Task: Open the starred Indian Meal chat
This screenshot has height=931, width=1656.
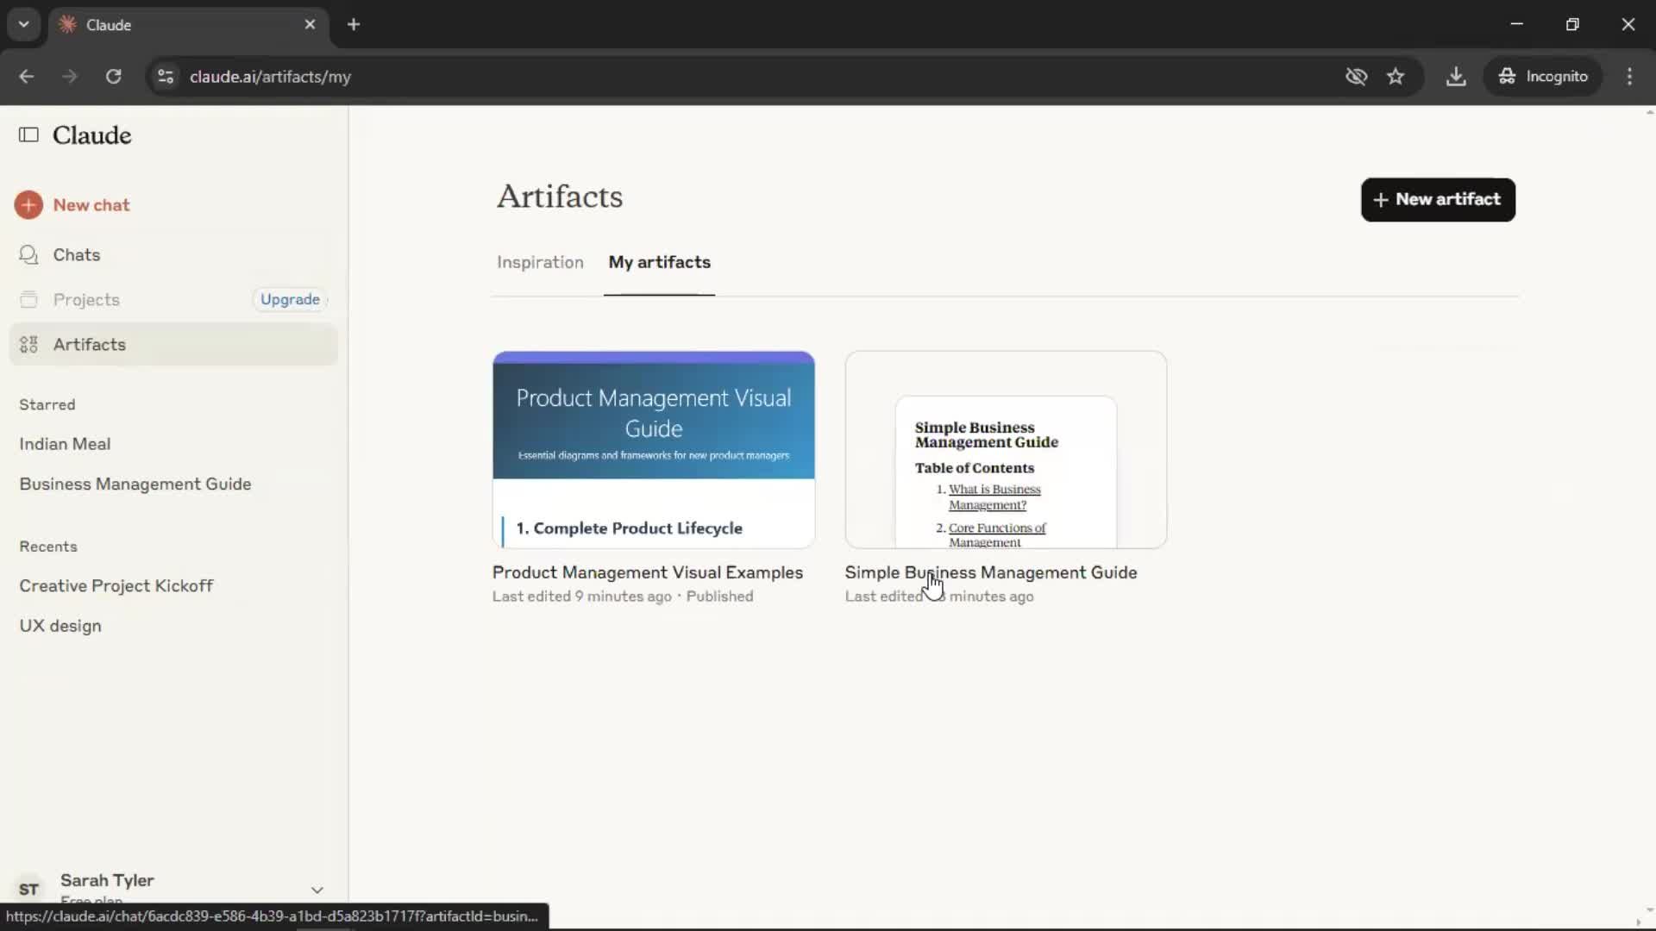Action: click(65, 444)
